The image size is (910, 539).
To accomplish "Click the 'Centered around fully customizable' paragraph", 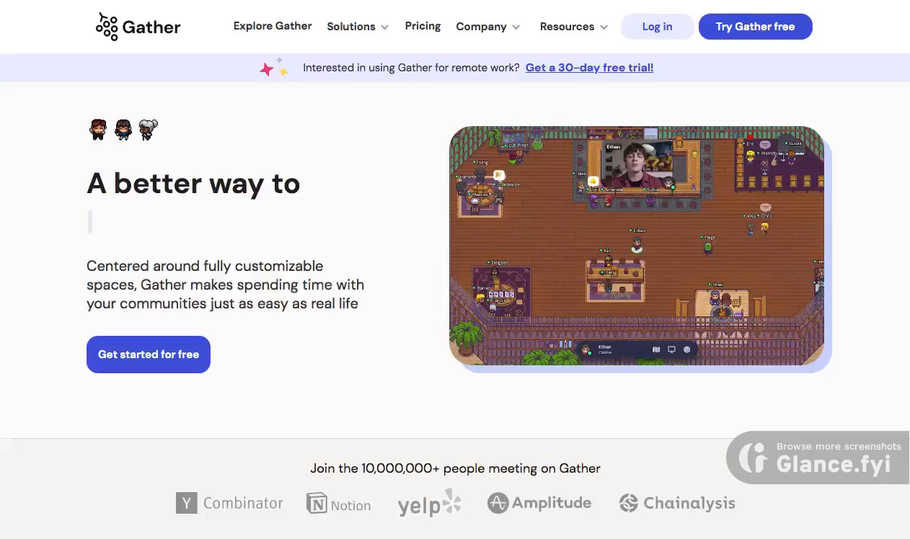I will coord(225,285).
